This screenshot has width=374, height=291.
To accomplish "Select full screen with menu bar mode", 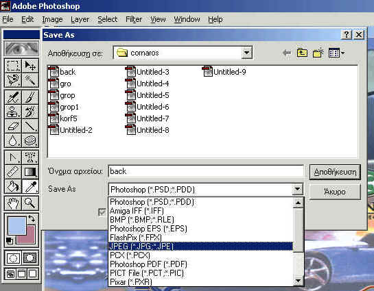I will point(21,274).
